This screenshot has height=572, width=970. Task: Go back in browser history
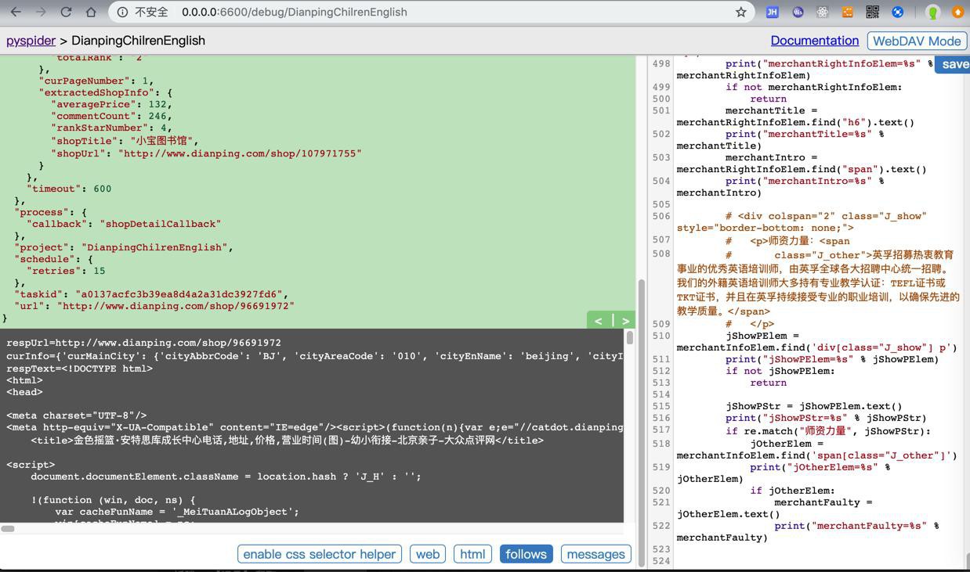coord(16,12)
